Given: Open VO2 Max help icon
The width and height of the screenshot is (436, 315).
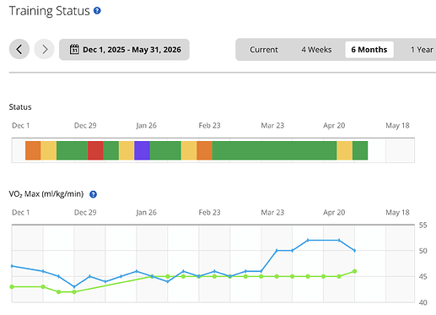Looking at the screenshot, I should tap(93, 194).
